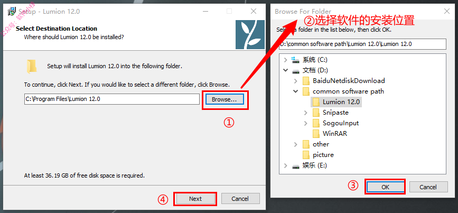
Task: Maximize the Setup - Lumion 12.0 window
Action: pyautogui.click(x=229, y=12)
